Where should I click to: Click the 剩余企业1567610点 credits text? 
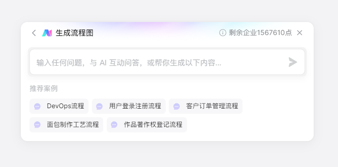260,33
